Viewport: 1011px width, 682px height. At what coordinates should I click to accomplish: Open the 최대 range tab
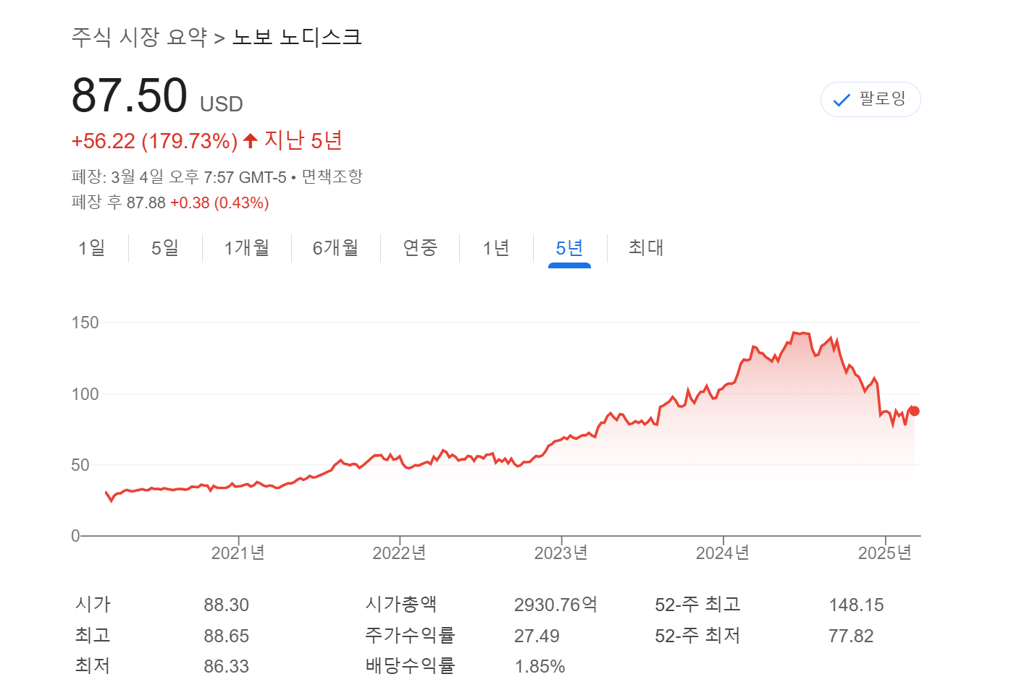pos(646,248)
